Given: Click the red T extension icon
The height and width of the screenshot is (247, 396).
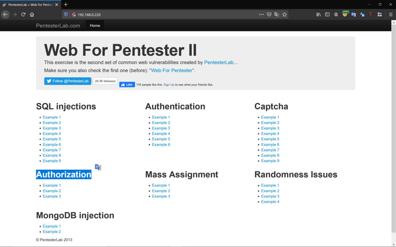Looking at the screenshot, I should pyautogui.click(x=371, y=14).
